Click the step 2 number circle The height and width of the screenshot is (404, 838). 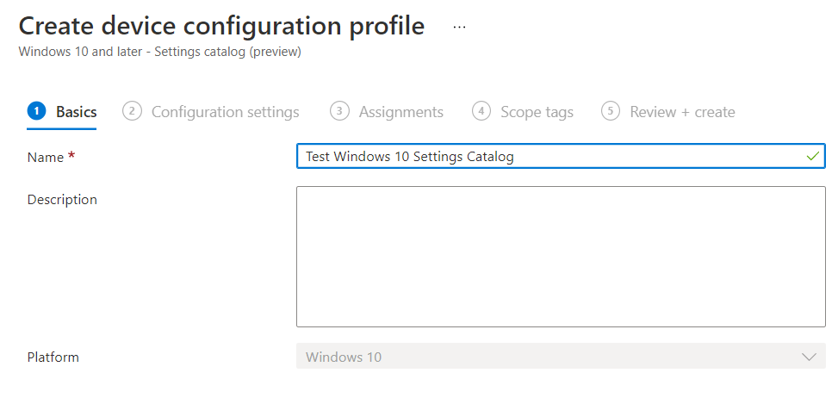(x=132, y=111)
